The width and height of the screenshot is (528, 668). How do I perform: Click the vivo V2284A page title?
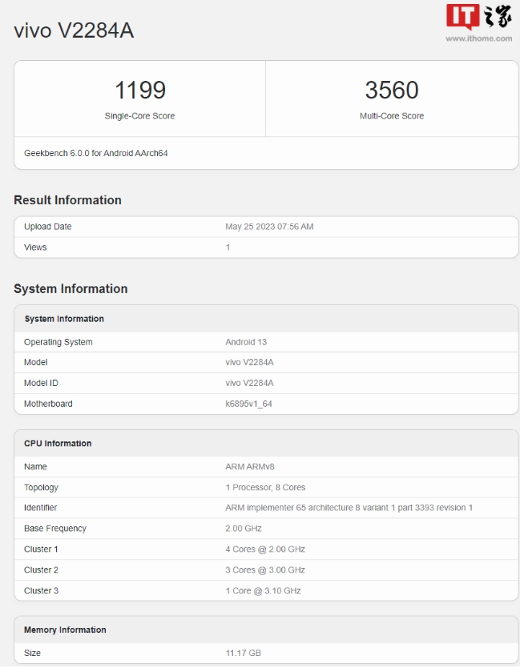[74, 30]
